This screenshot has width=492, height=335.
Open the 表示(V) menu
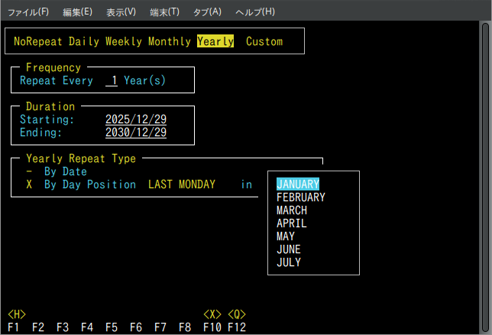point(121,12)
